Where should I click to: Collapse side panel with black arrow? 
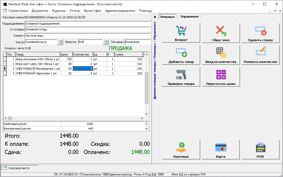[155, 17]
